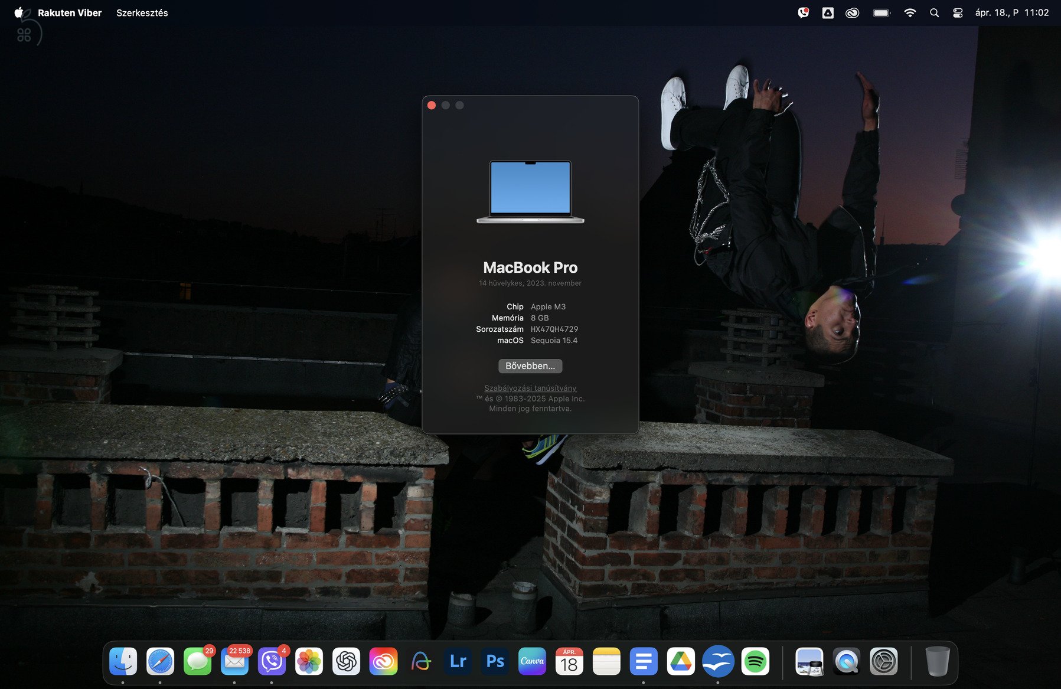The image size is (1061, 689).
Task: Launch Safari from the Dock
Action: pyautogui.click(x=161, y=661)
